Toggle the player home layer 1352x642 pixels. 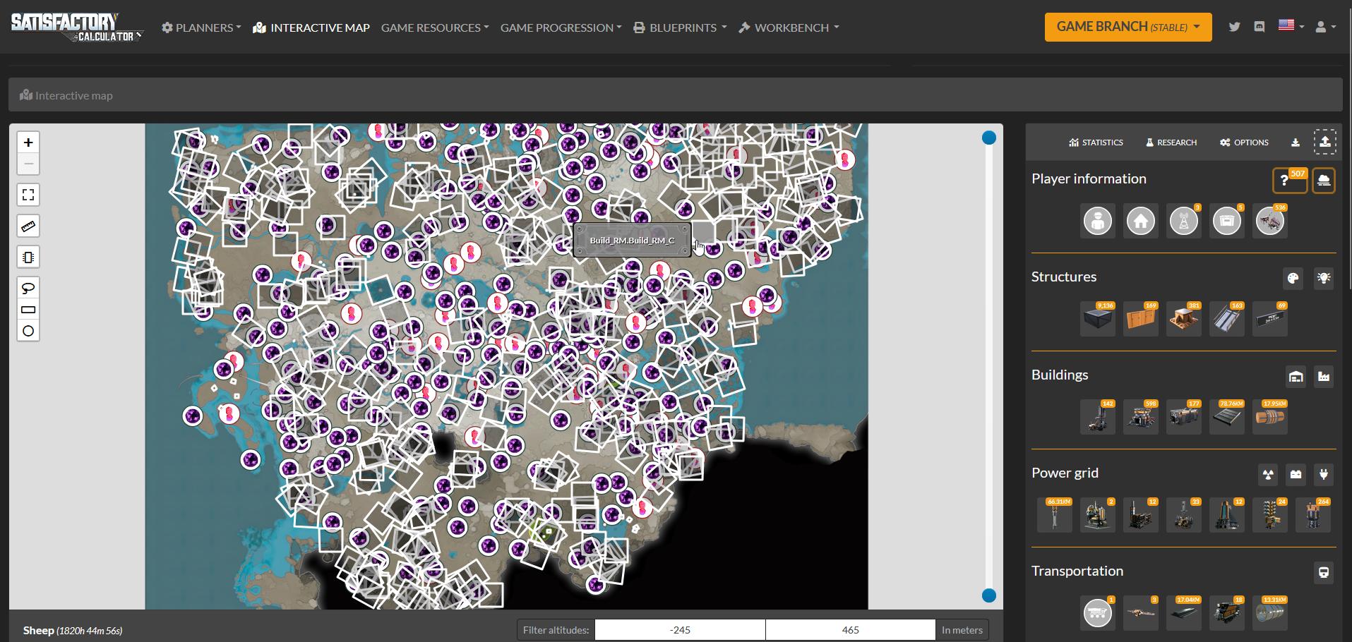coord(1141,222)
